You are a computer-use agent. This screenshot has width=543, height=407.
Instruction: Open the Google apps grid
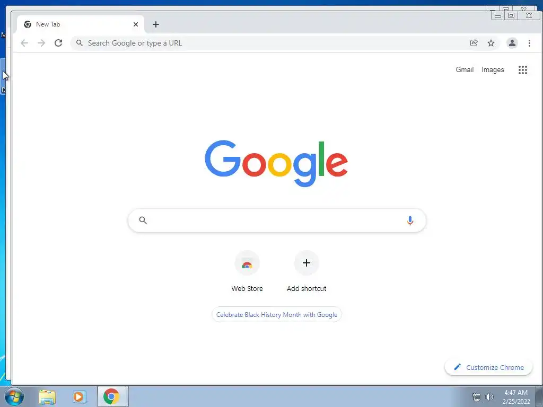[x=522, y=70]
